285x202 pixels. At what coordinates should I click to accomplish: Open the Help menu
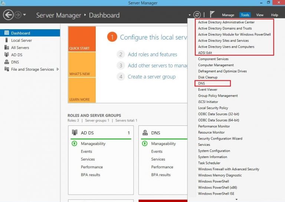(275, 15)
